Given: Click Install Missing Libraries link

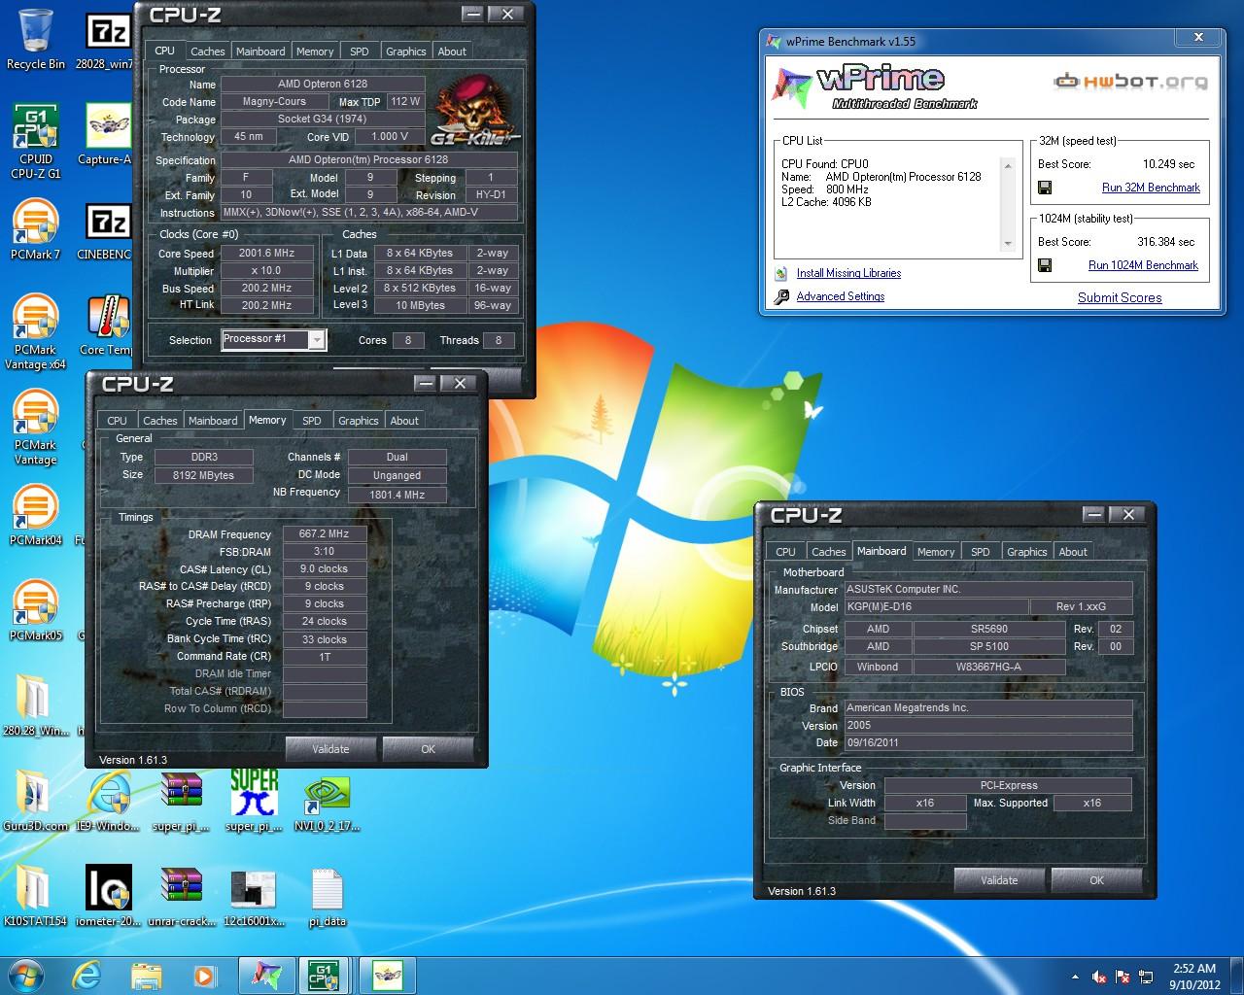Looking at the screenshot, I should click(848, 273).
